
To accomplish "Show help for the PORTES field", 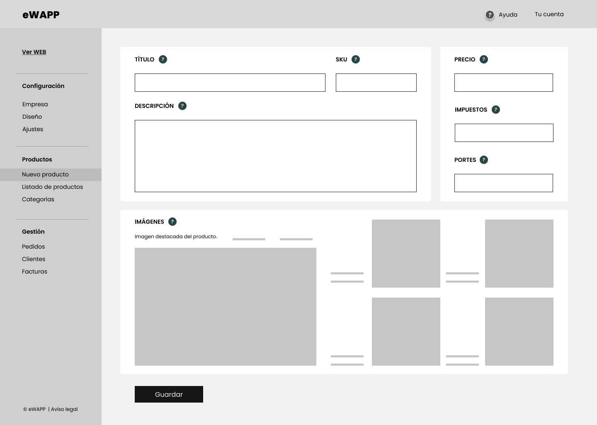I will [484, 160].
